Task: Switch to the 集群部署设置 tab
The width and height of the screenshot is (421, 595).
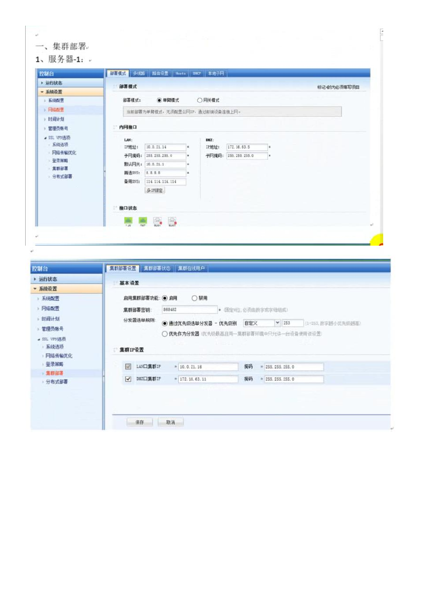Action: coord(123,268)
